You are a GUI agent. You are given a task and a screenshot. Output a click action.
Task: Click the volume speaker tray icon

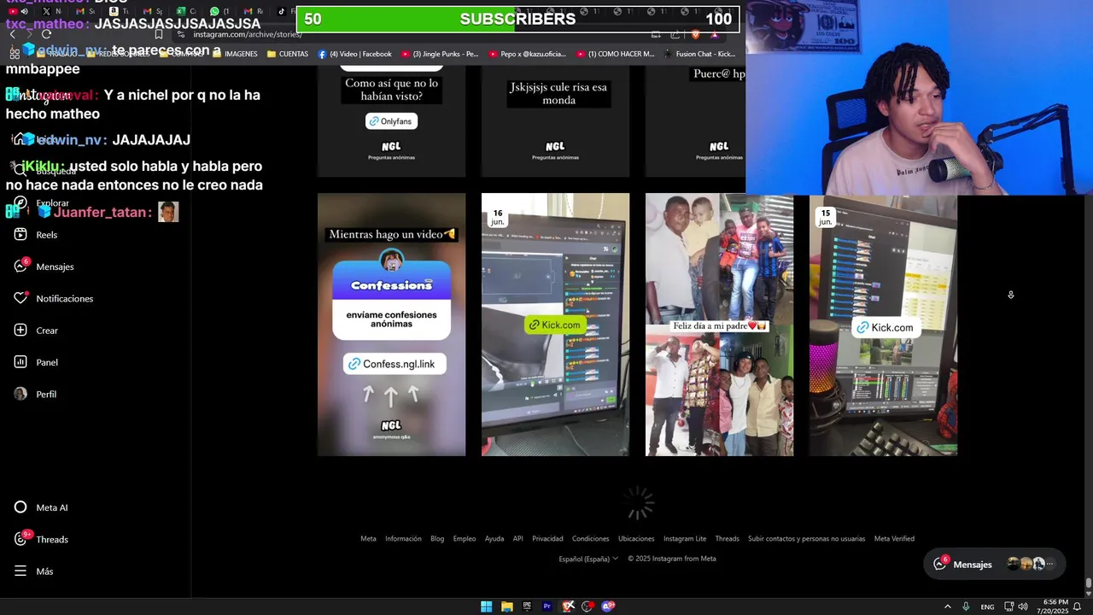coord(1023,606)
